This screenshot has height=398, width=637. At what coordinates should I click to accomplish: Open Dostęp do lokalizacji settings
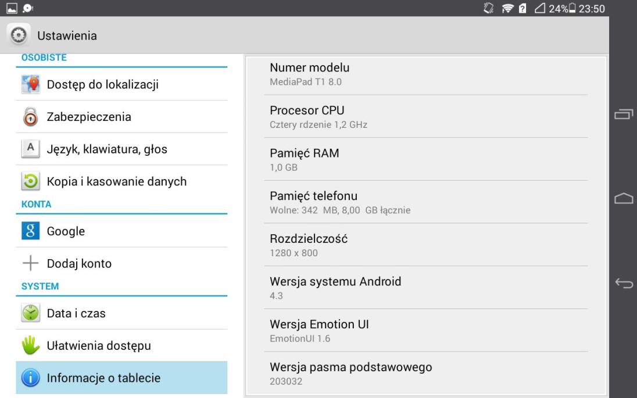point(121,84)
